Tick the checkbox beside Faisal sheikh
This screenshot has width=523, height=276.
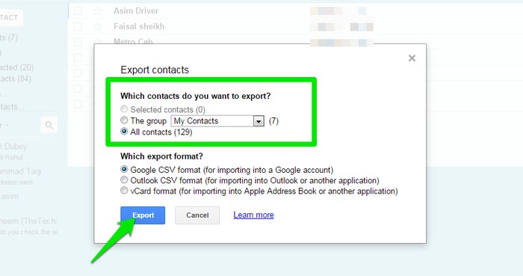click(x=78, y=26)
